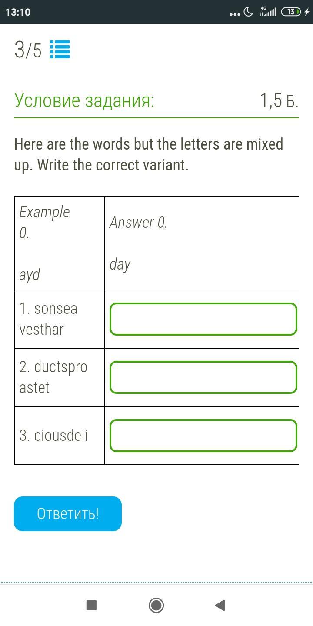313x626 pixels.
Task: Tap the example answer word day
Action: 120,264
